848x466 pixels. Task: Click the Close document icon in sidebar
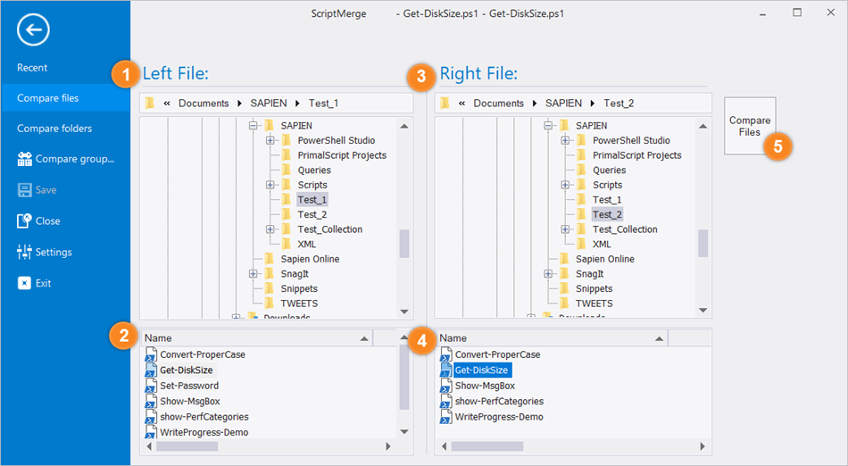[24, 221]
